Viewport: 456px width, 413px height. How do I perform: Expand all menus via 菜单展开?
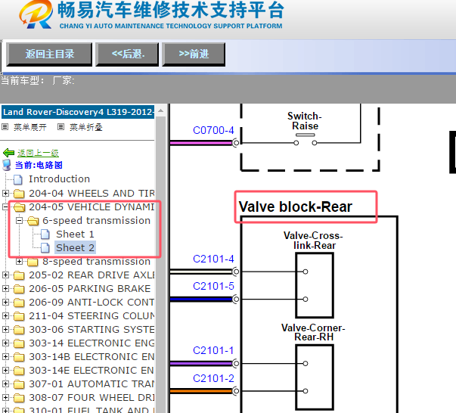tap(30, 127)
